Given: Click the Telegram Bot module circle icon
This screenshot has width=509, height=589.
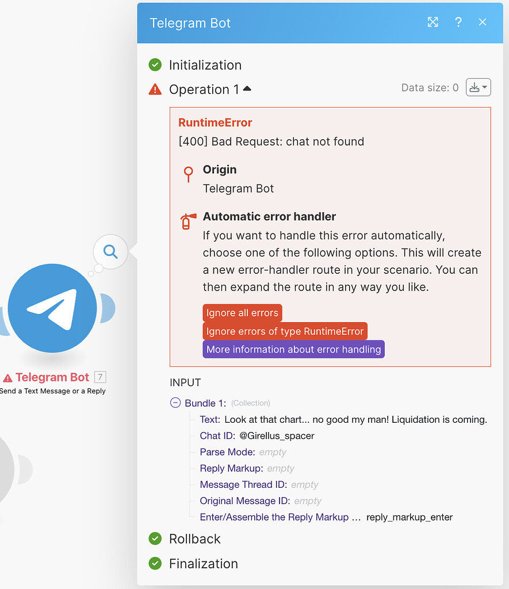Looking at the screenshot, I should 52,308.
